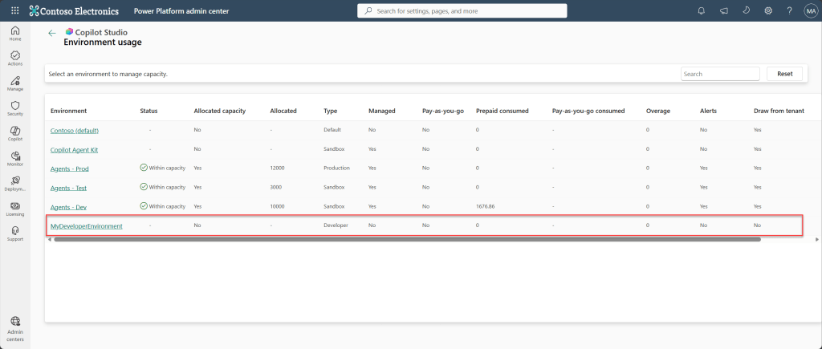
Task: Open Actions in the sidebar
Action: [15, 58]
